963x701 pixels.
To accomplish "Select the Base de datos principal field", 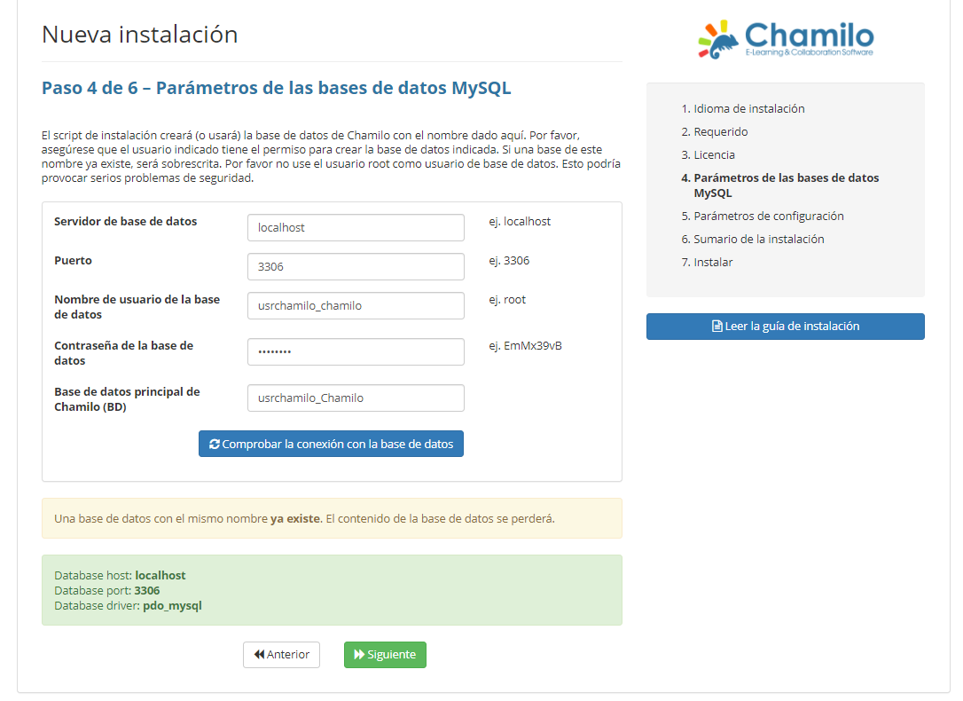I will click(x=356, y=398).
